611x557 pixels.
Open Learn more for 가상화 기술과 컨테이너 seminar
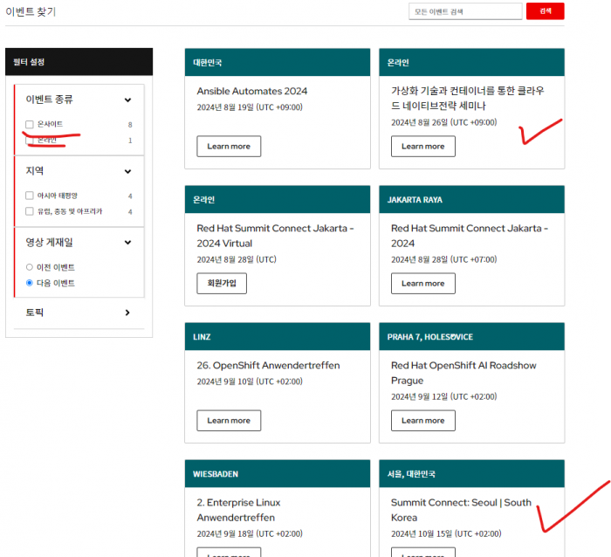pyautogui.click(x=423, y=146)
